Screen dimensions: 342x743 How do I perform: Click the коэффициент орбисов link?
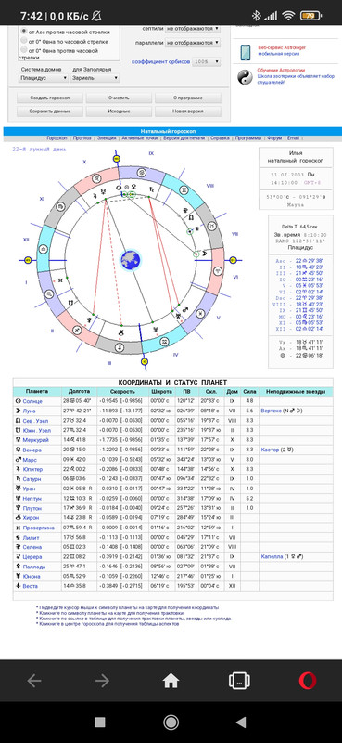(x=161, y=61)
